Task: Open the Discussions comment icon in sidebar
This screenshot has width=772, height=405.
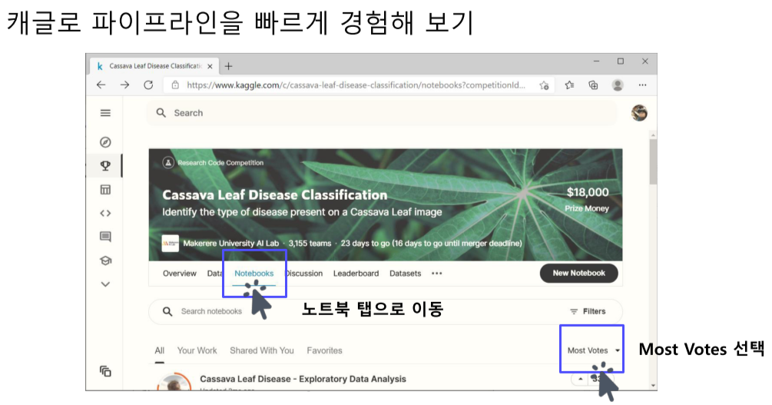Action: coord(105,237)
